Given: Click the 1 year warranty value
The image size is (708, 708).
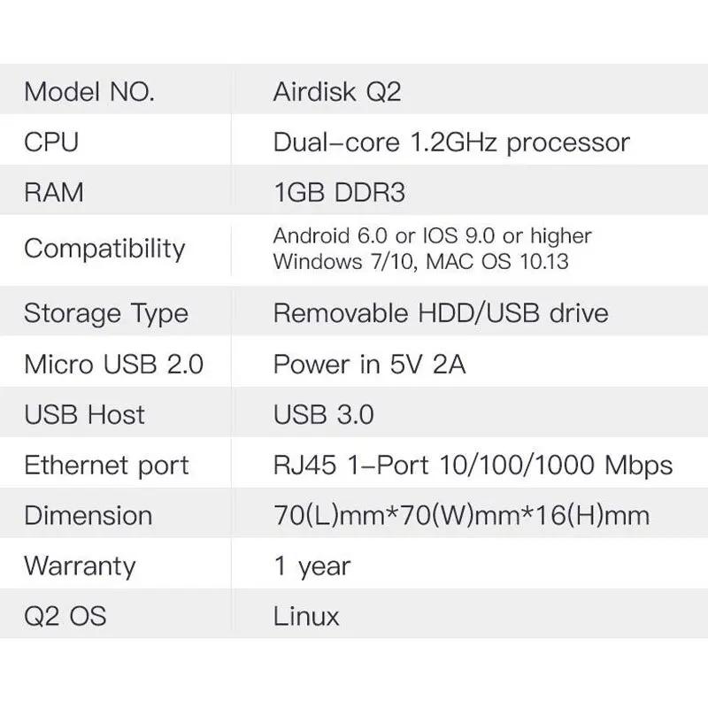Looking at the screenshot, I should coord(312,566).
